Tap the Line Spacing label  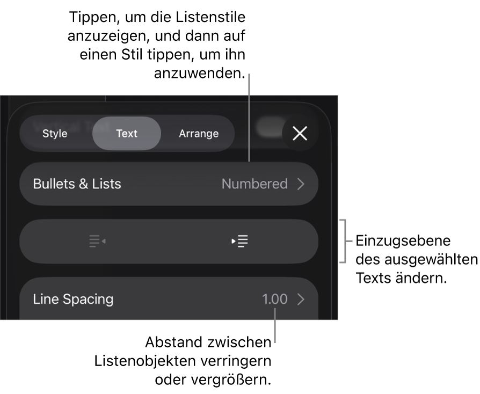pyautogui.click(x=73, y=299)
